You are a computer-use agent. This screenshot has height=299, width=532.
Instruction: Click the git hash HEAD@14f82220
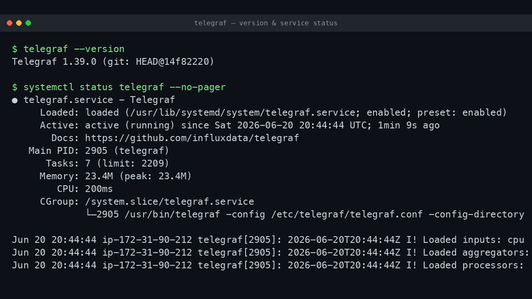[172, 61]
